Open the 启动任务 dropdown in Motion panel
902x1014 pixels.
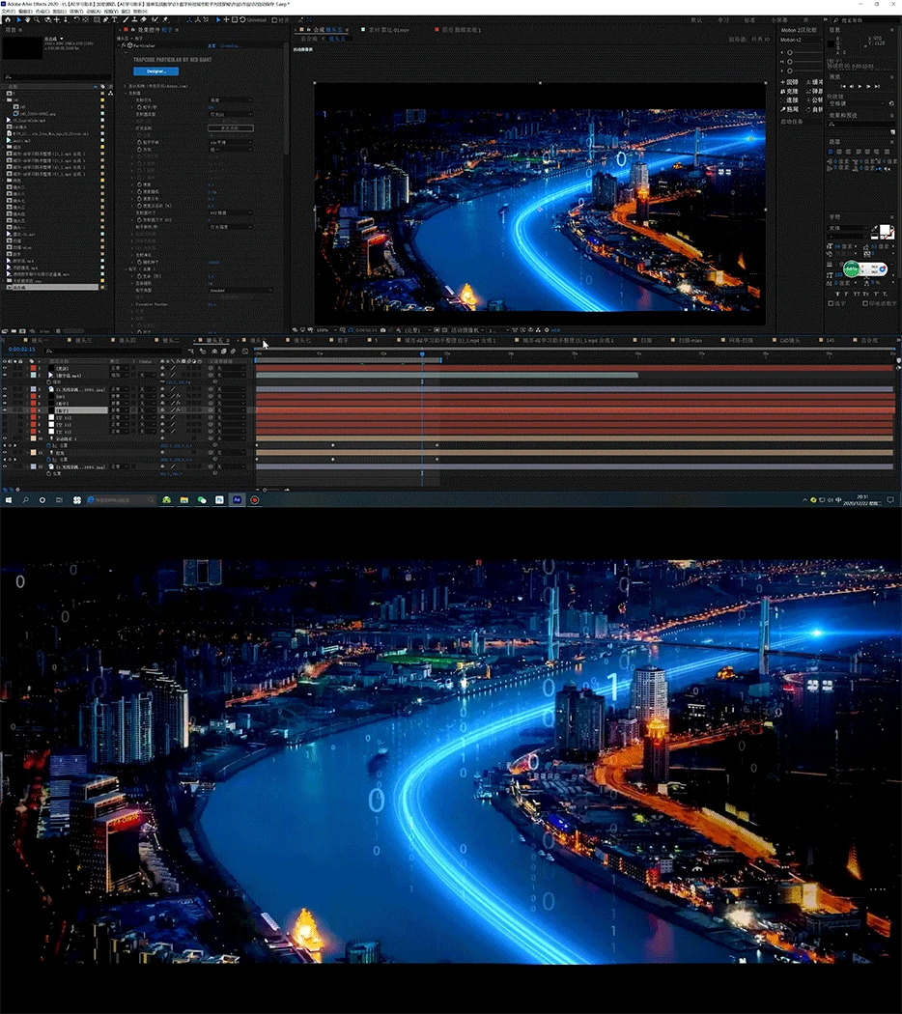click(802, 122)
